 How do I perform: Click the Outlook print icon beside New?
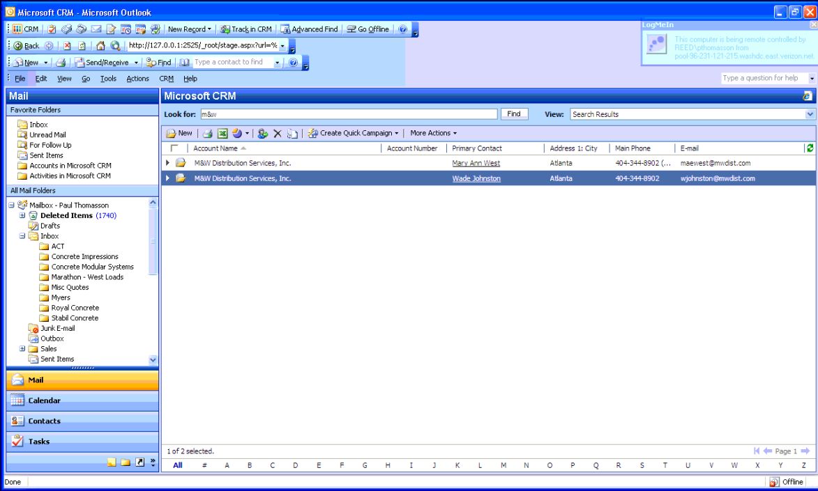[61, 63]
